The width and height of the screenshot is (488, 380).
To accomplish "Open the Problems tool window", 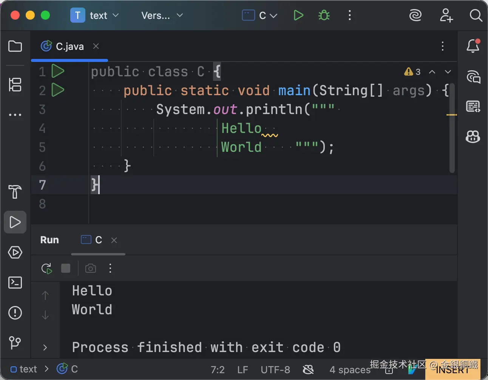I will [x=15, y=313].
